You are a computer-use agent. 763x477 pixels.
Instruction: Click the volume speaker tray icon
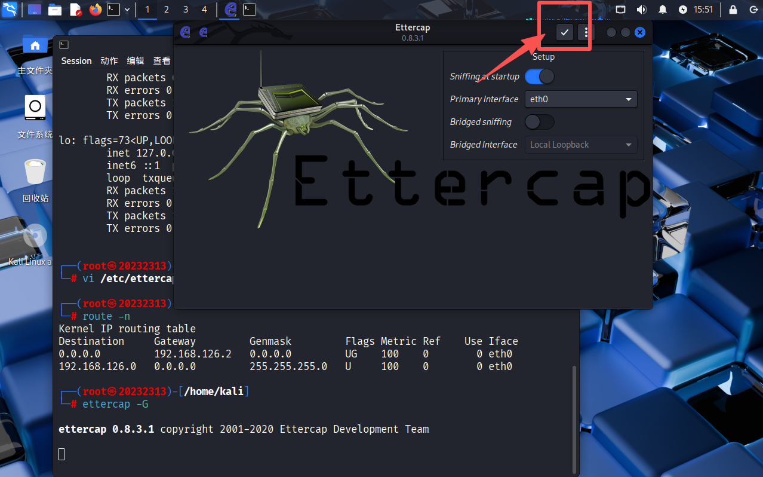pyautogui.click(x=642, y=10)
